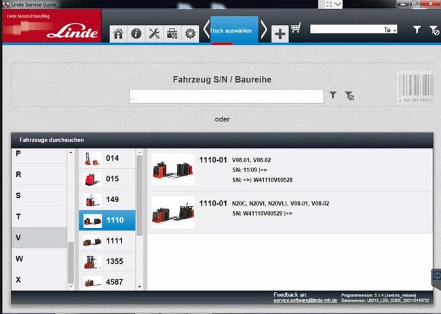
Task: Add a new tab with plus icon
Action: click(280, 34)
